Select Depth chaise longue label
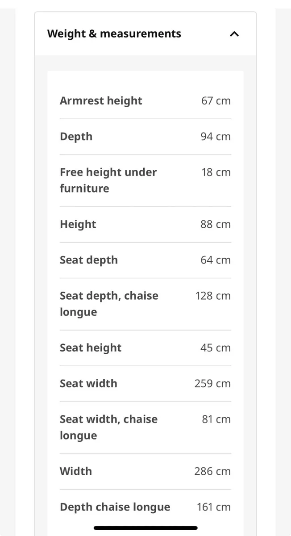Viewport: 291px width, 536px height. pos(115,507)
